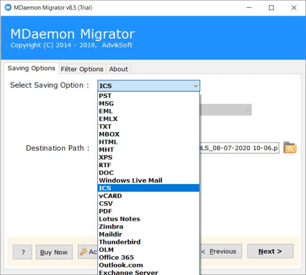This screenshot has height=275, width=306.
Task: Choose vCARD from the list
Action: (x=149, y=196)
